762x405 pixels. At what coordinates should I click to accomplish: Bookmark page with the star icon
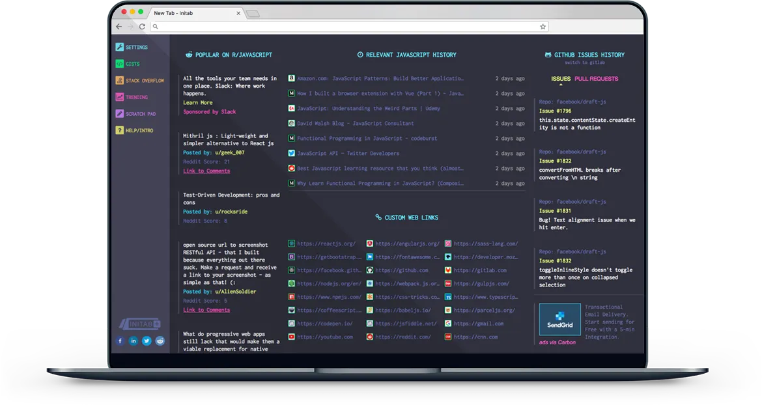point(543,27)
